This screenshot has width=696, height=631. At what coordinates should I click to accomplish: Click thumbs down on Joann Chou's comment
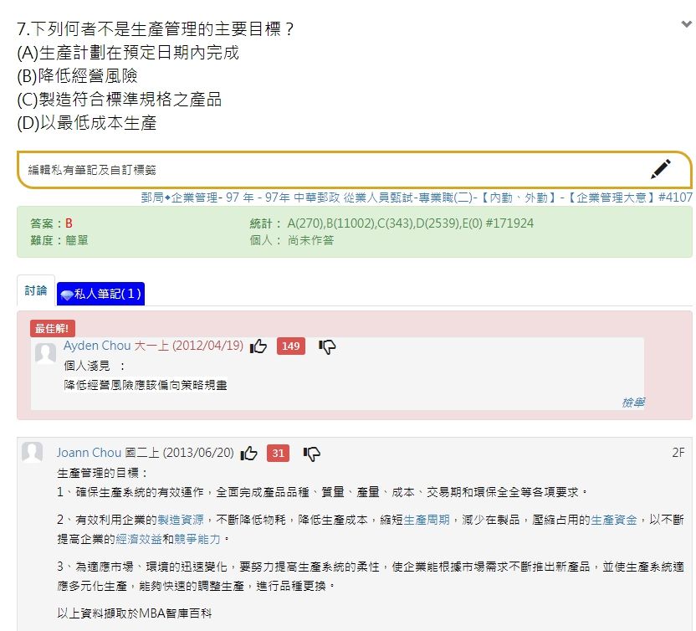(313, 452)
